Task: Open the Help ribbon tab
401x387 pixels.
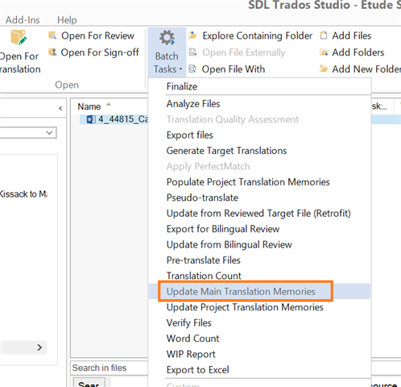Action: coord(67,20)
